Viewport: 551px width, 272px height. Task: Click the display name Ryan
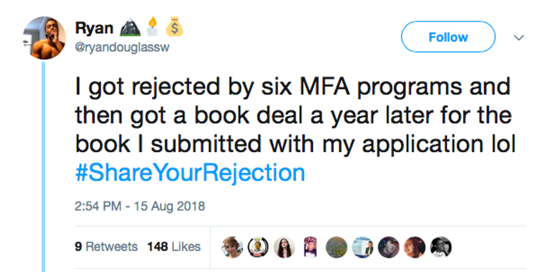tap(93, 29)
